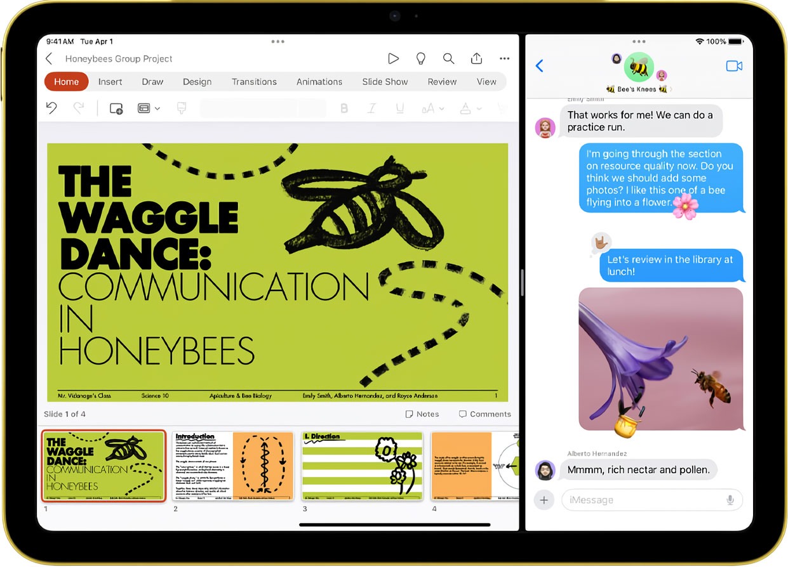
Task: Open the Comments pane
Action: [x=484, y=414]
